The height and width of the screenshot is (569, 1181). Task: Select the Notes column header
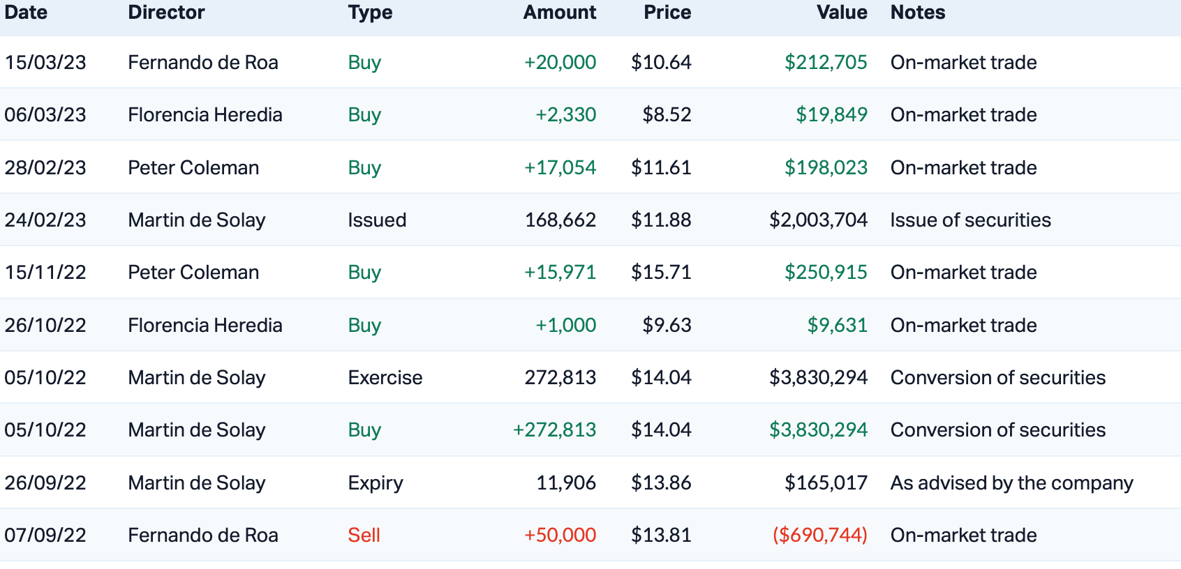917,13
